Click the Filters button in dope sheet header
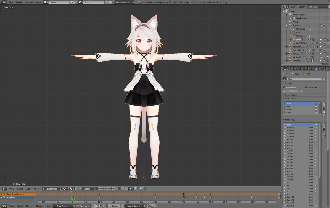The image size is (330, 208). tap(114, 206)
